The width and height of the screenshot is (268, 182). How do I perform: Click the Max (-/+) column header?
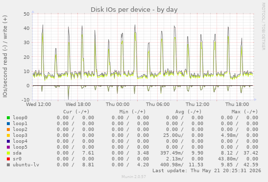click(x=244, y=112)
